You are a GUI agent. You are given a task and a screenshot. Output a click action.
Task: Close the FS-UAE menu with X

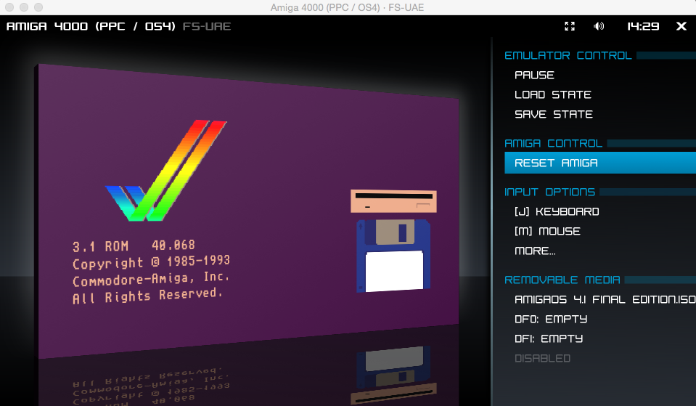pos(681,26)
